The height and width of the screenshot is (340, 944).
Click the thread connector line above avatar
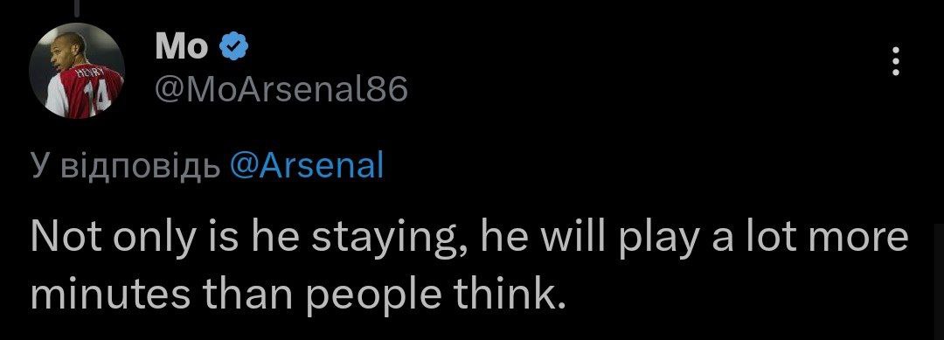point(79,6)
